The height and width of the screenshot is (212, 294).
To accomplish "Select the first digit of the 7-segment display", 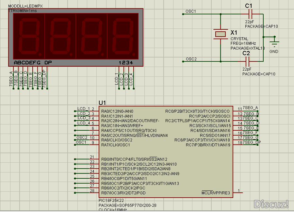I will click(29, 36).
